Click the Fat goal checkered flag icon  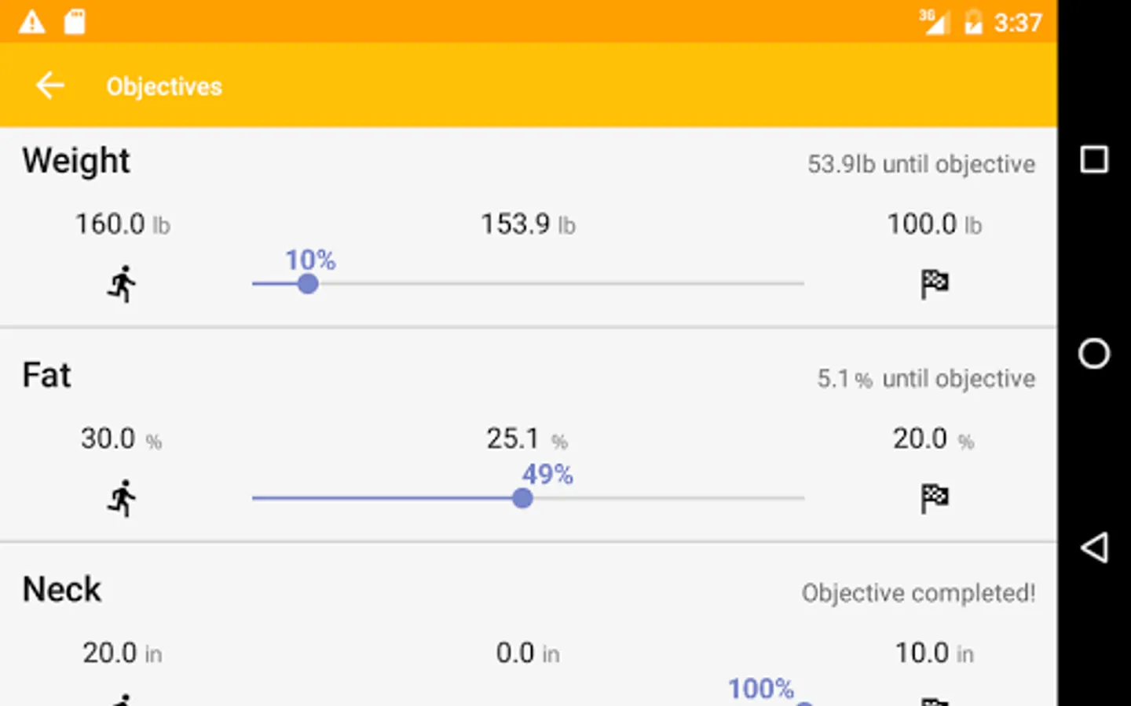(934, 498)
